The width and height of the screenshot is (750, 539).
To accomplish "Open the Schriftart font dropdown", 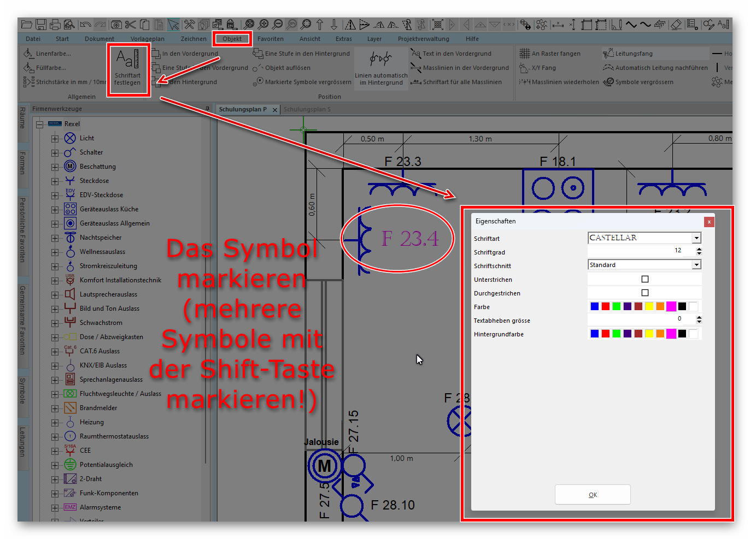I will click(696, 238).
